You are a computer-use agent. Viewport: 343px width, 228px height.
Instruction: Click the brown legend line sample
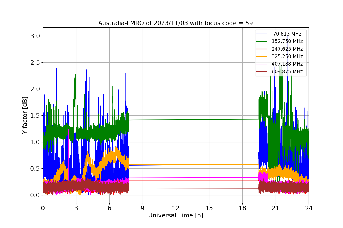[x=262, y=72]
